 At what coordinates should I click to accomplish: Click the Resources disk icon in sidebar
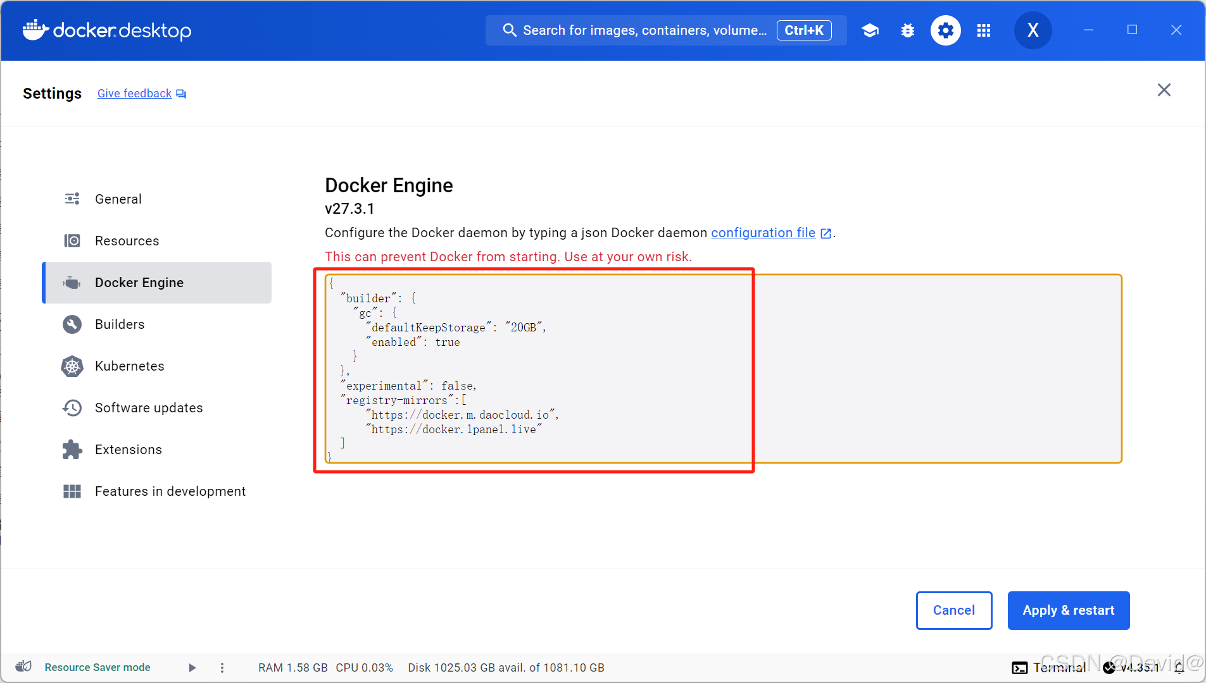72,241
